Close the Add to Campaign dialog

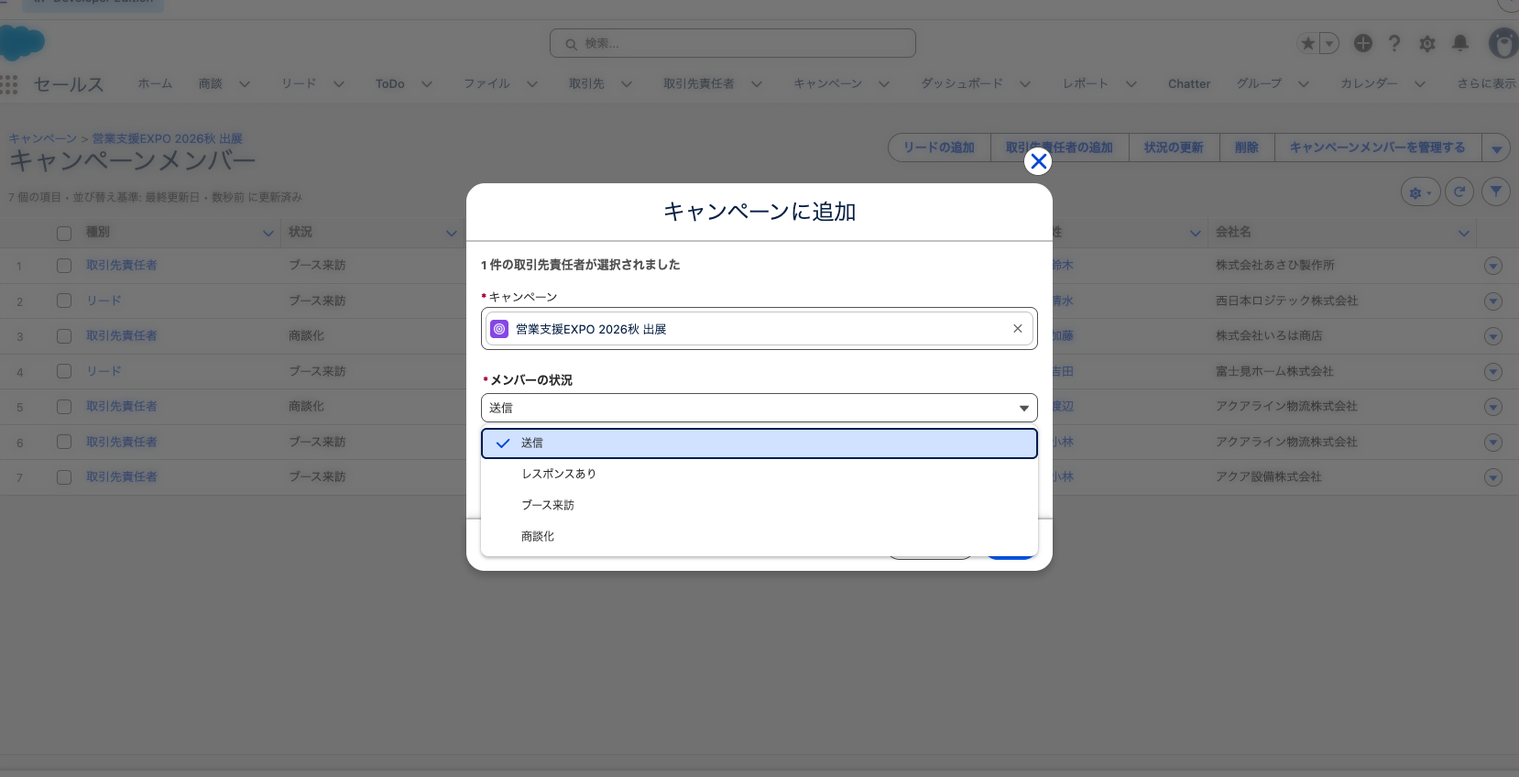[1038, 162]
